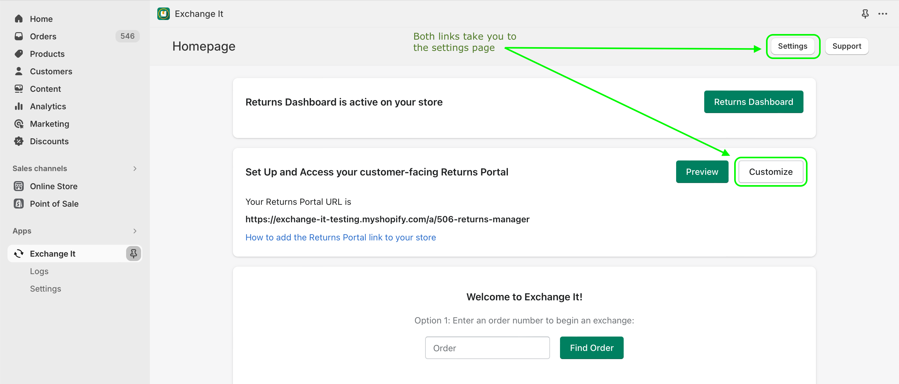Open Products in sidebar menu

click(x=47, y=54)
